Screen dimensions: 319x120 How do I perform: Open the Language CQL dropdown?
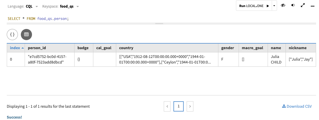[x=32, y=6]
